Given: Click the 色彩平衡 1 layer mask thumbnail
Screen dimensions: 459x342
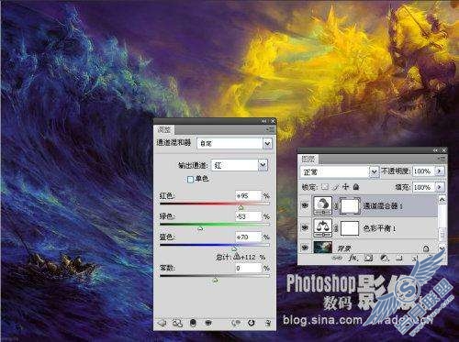Looking at the screenshot, I should [350, 228].
